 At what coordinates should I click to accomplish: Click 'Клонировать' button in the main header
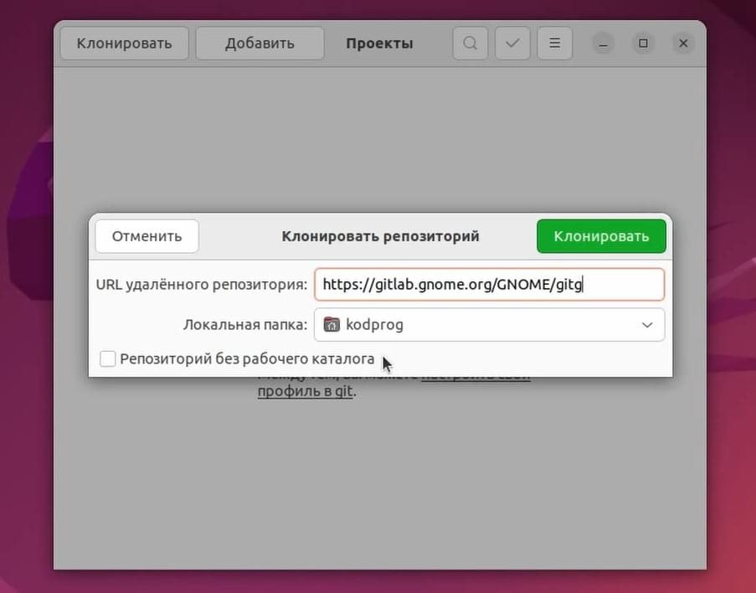(125, 44)
